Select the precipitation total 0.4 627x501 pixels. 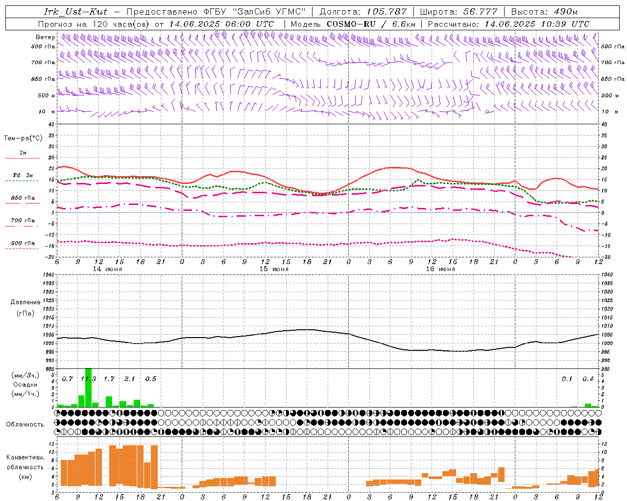click(588, 379)
